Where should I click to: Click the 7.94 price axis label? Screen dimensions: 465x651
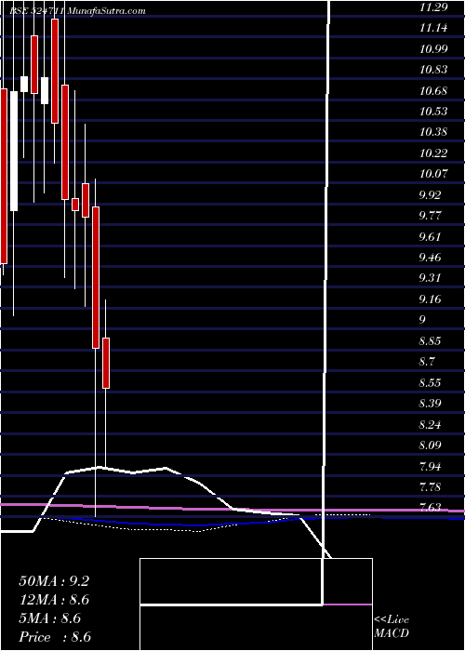431,466
